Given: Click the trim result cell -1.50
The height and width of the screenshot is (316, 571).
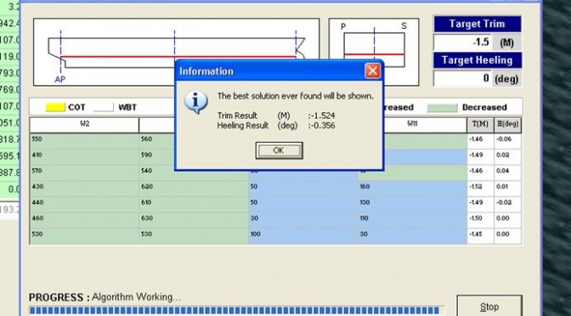Looking at the screenshot, I should [x=480, y=218].
